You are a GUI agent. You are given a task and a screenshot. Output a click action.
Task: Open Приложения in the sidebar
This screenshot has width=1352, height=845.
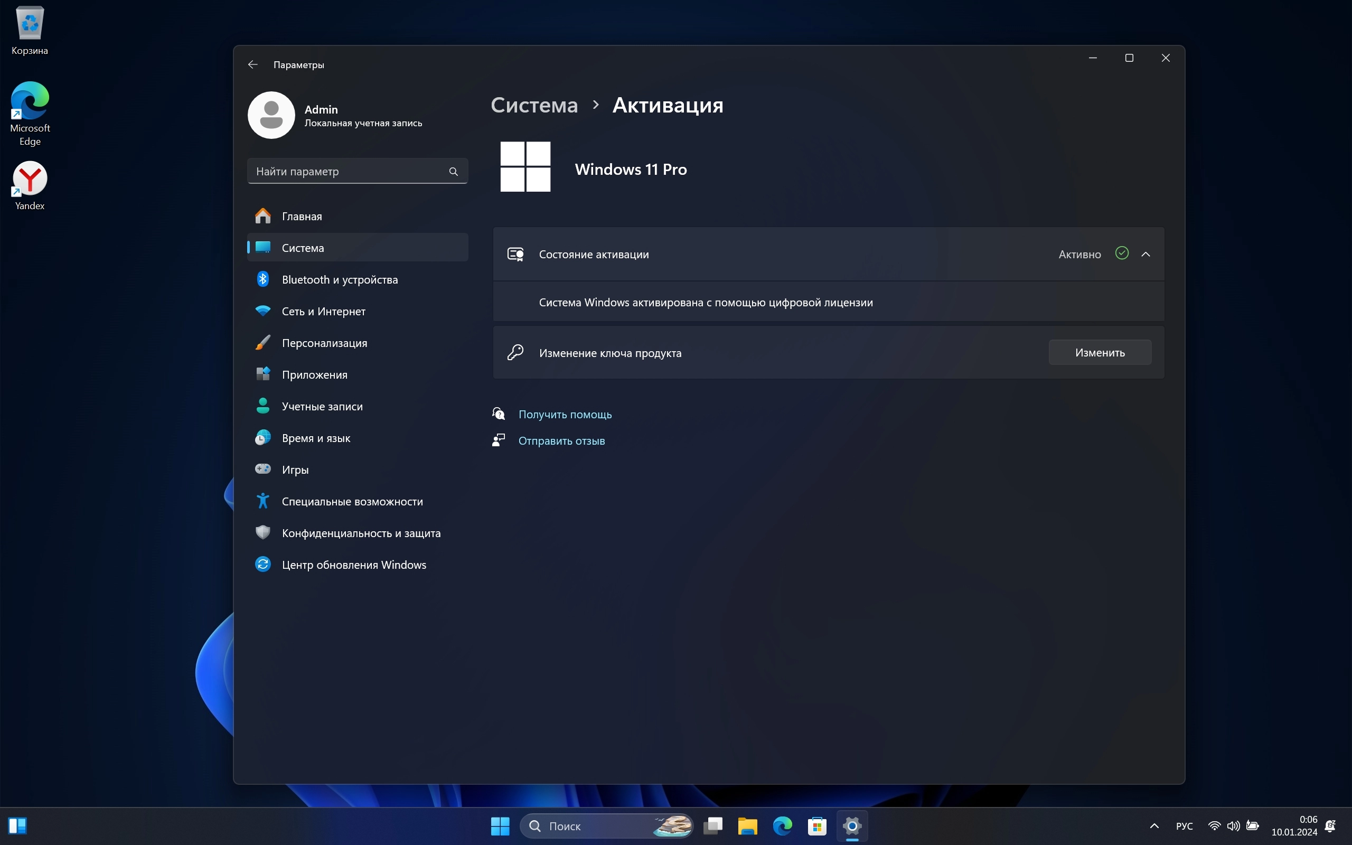pyautogui.click(x=314, y=375)
